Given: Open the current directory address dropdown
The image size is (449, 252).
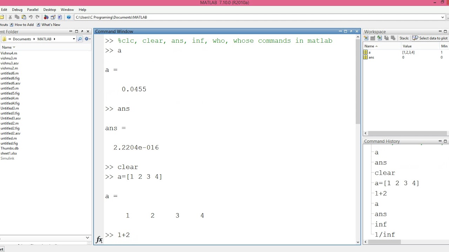Looking at the screenshot, I should pyautogui.click(x=443, y=17).
